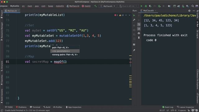Viewport: 199px width, 112px height.
Task: Open the Layout Inspector
Action: [185, 107]
